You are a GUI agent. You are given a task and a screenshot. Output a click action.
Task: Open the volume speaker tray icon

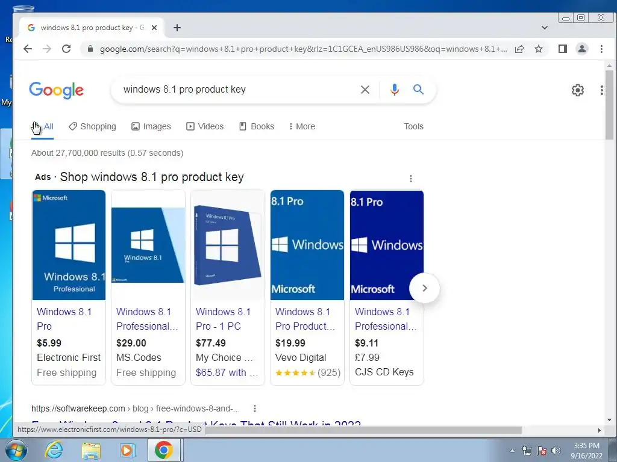coord(556,451)
